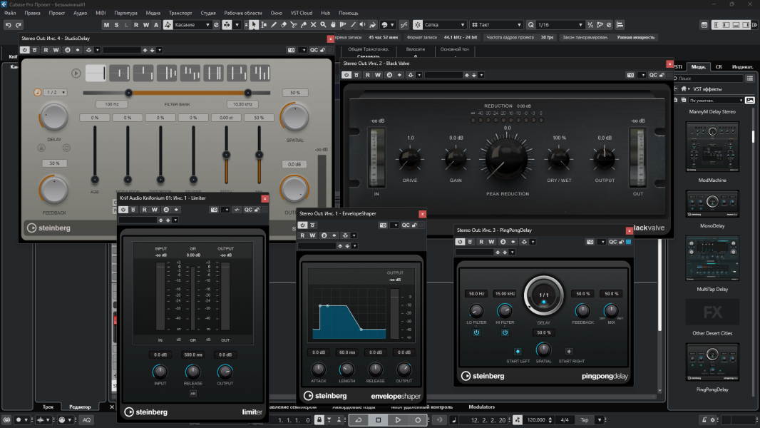Select the Play speaker tool
The width and height of the screenshot is (760, 428).
point(363,25)
